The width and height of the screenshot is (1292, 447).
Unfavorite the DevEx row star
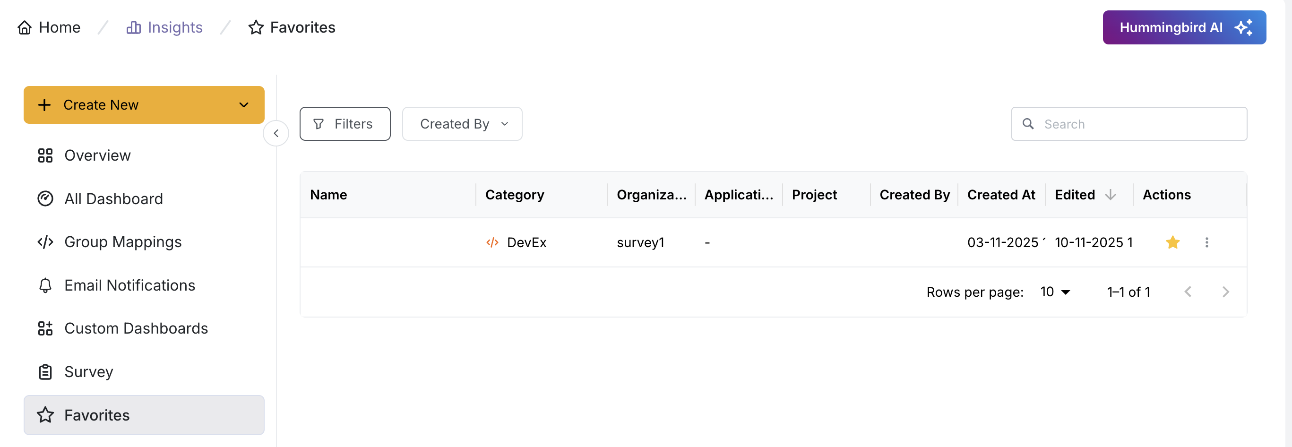1172,242
